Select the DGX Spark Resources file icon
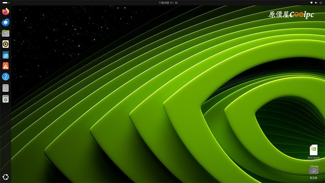Screen dimensions: 325x183 314,150
